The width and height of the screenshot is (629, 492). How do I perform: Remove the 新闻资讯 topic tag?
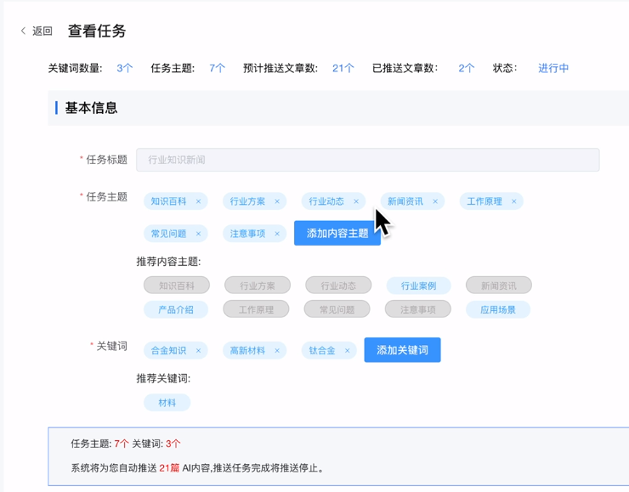click(435, 201)
